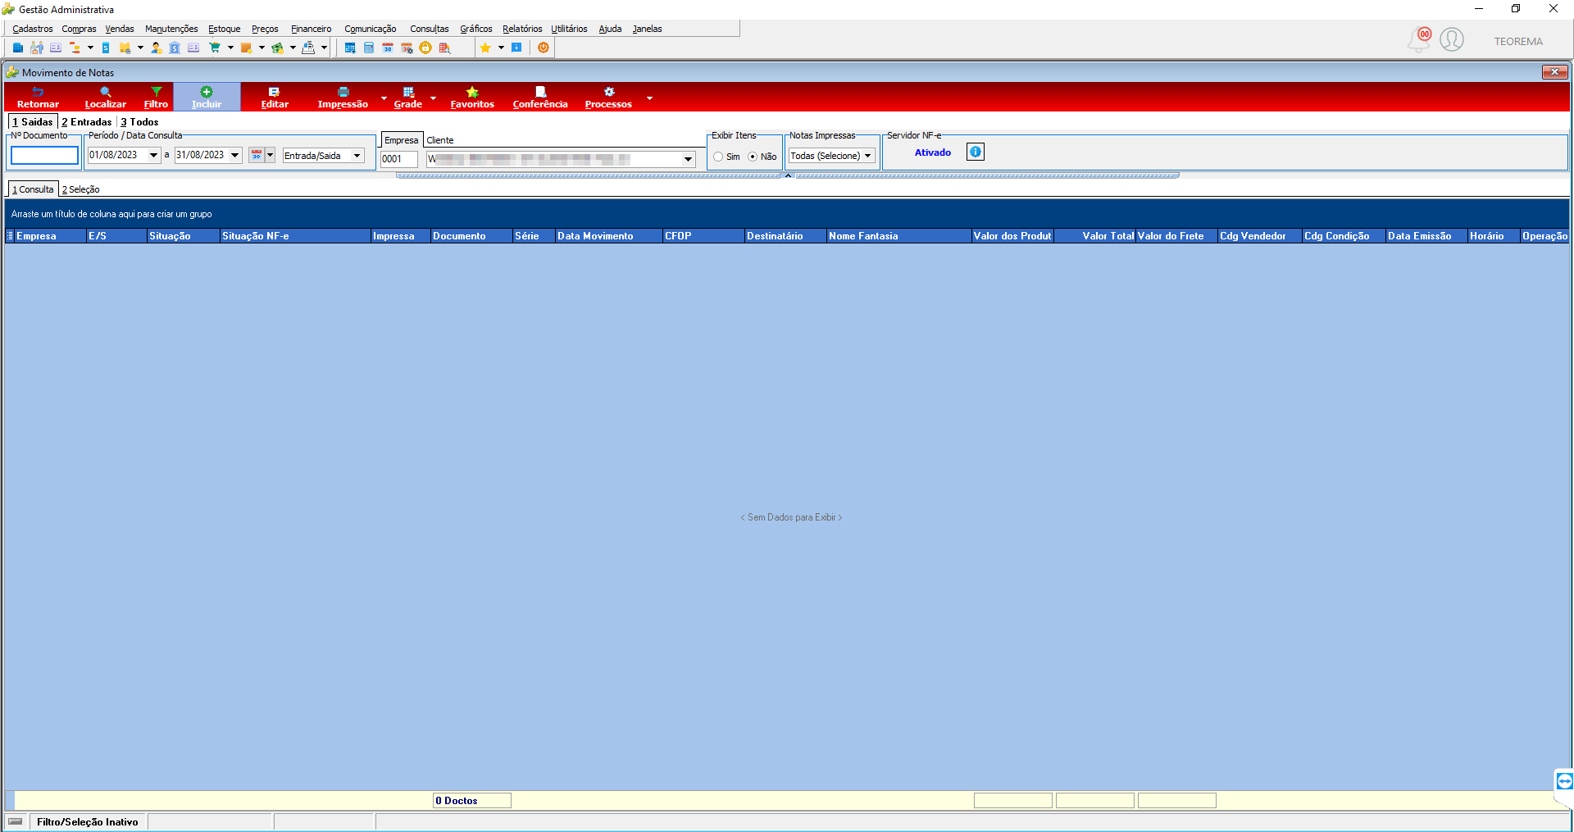Open the notifications bell icon
Image resolution: width=1574 pixels, height=832 pixels.
pyautogui.click(x=1419, y=39)
